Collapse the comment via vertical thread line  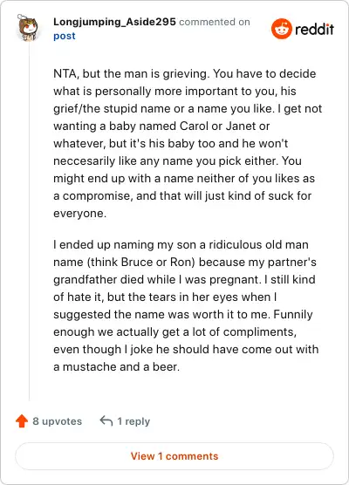[30, 222]
